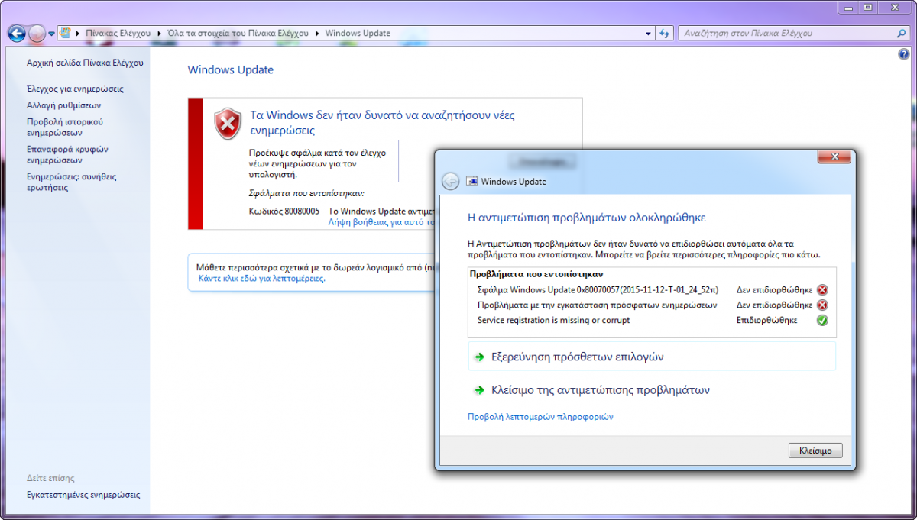Click red X icon for πρόσφατων ενημερώσεων row
The width and height of the screenshot is (917, 520).
click(822, 305)
